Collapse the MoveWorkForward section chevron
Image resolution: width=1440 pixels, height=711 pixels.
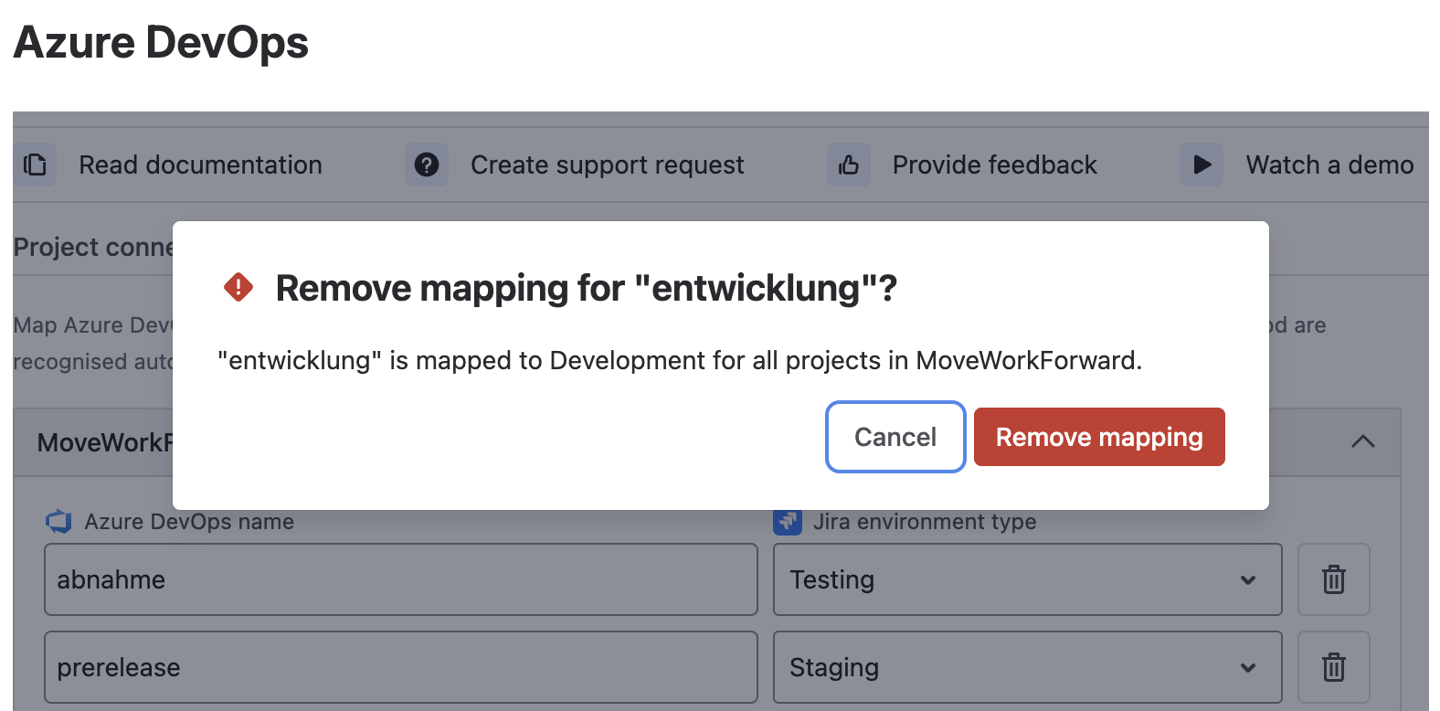[1363, 441]
